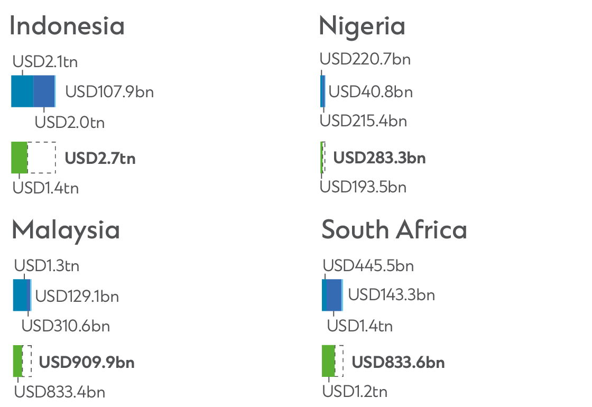Click Malaysia's teal blue bar
Image resolution: width=592 pixels, height=407 pixels.
[21, 295]
